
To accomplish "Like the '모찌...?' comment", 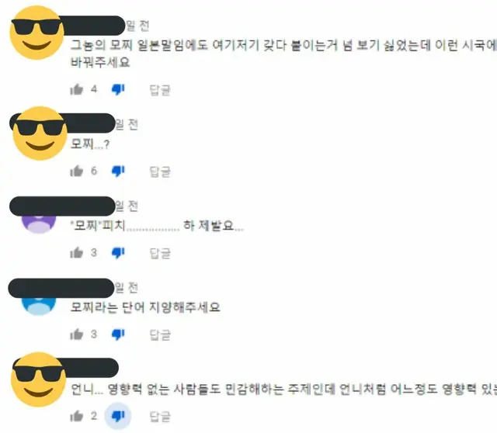I will click(76, 171).
